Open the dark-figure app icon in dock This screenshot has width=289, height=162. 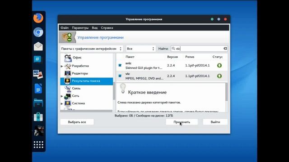38,131
